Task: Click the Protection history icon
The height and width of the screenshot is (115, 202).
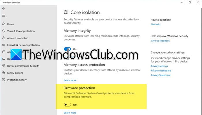Action: click(3, 80)
